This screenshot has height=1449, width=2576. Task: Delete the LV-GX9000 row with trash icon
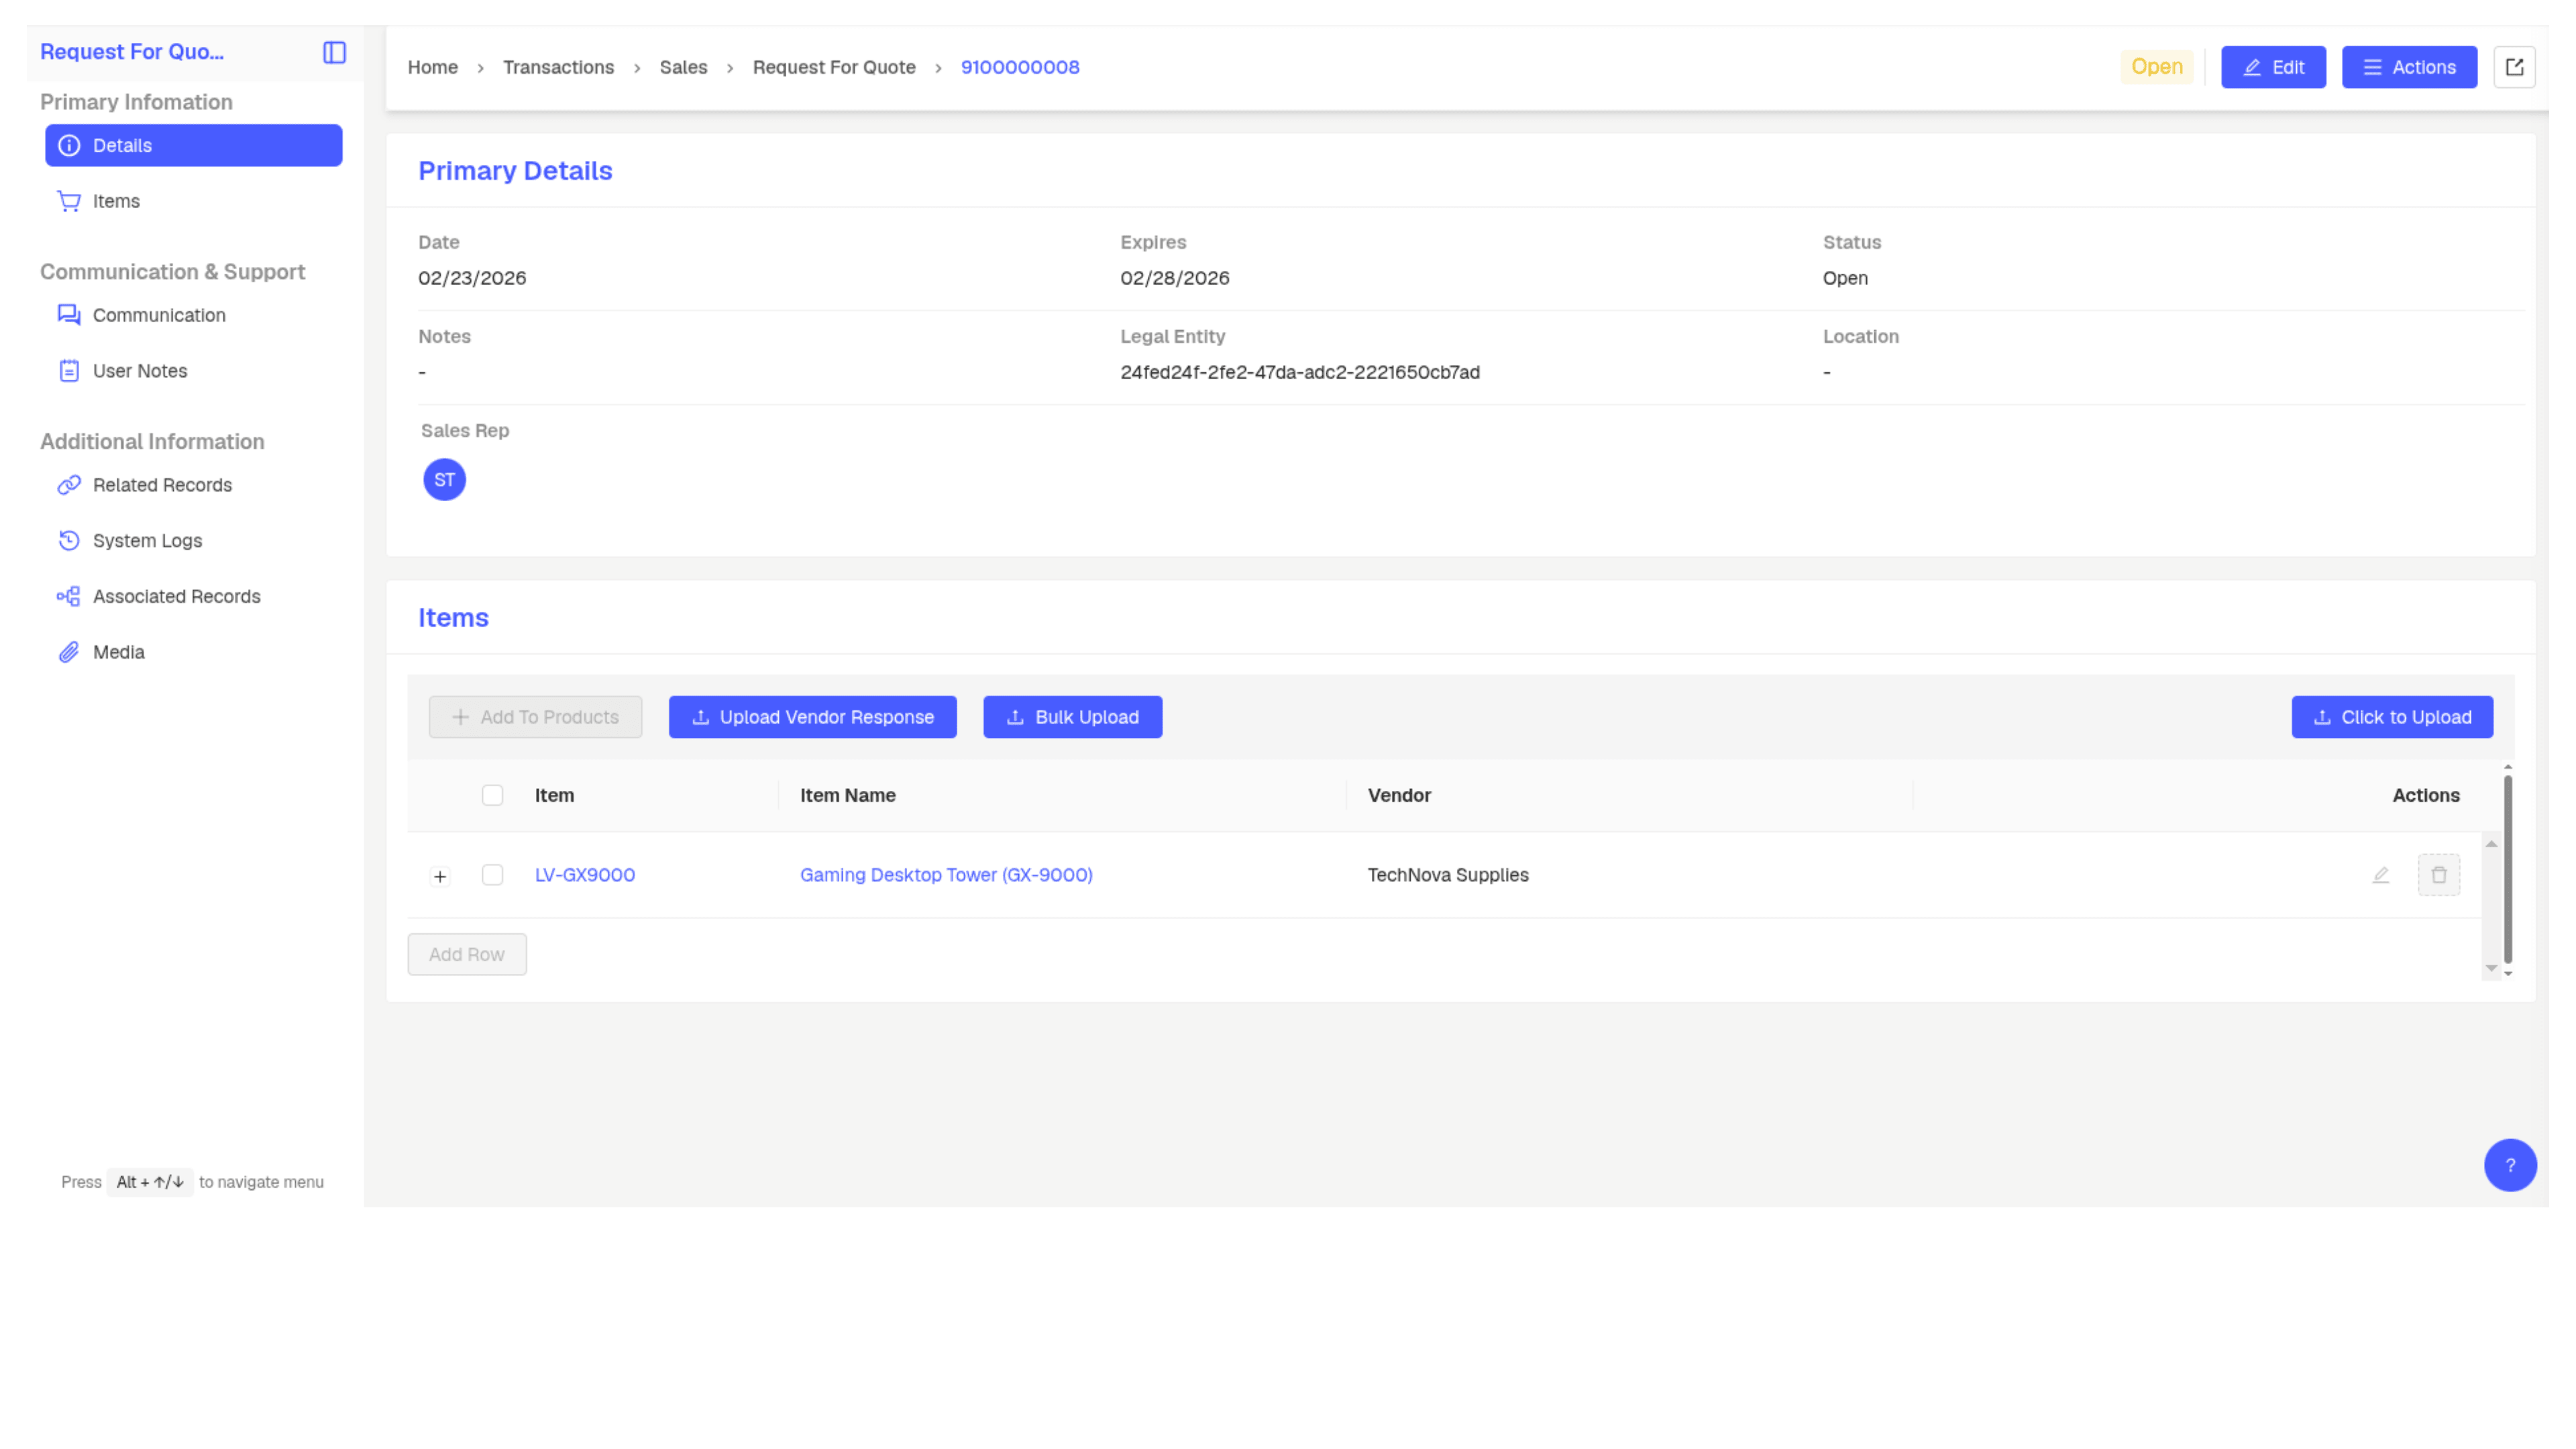2439,875
